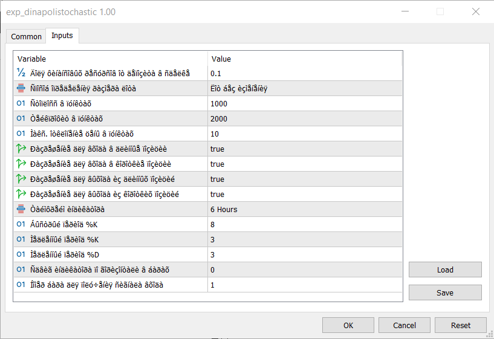Click the enum icon in the second row
The image size is (494, 339).
click(x=21, y=88)
